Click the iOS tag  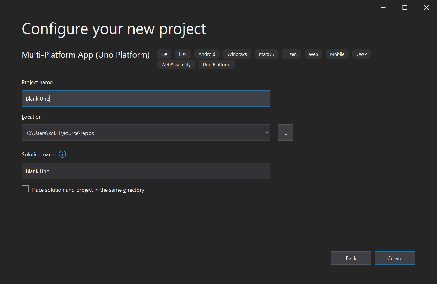183,54
